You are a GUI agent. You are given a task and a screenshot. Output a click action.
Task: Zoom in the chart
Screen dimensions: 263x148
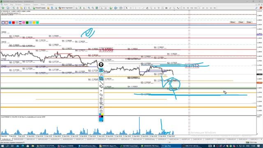coord(89,8)
